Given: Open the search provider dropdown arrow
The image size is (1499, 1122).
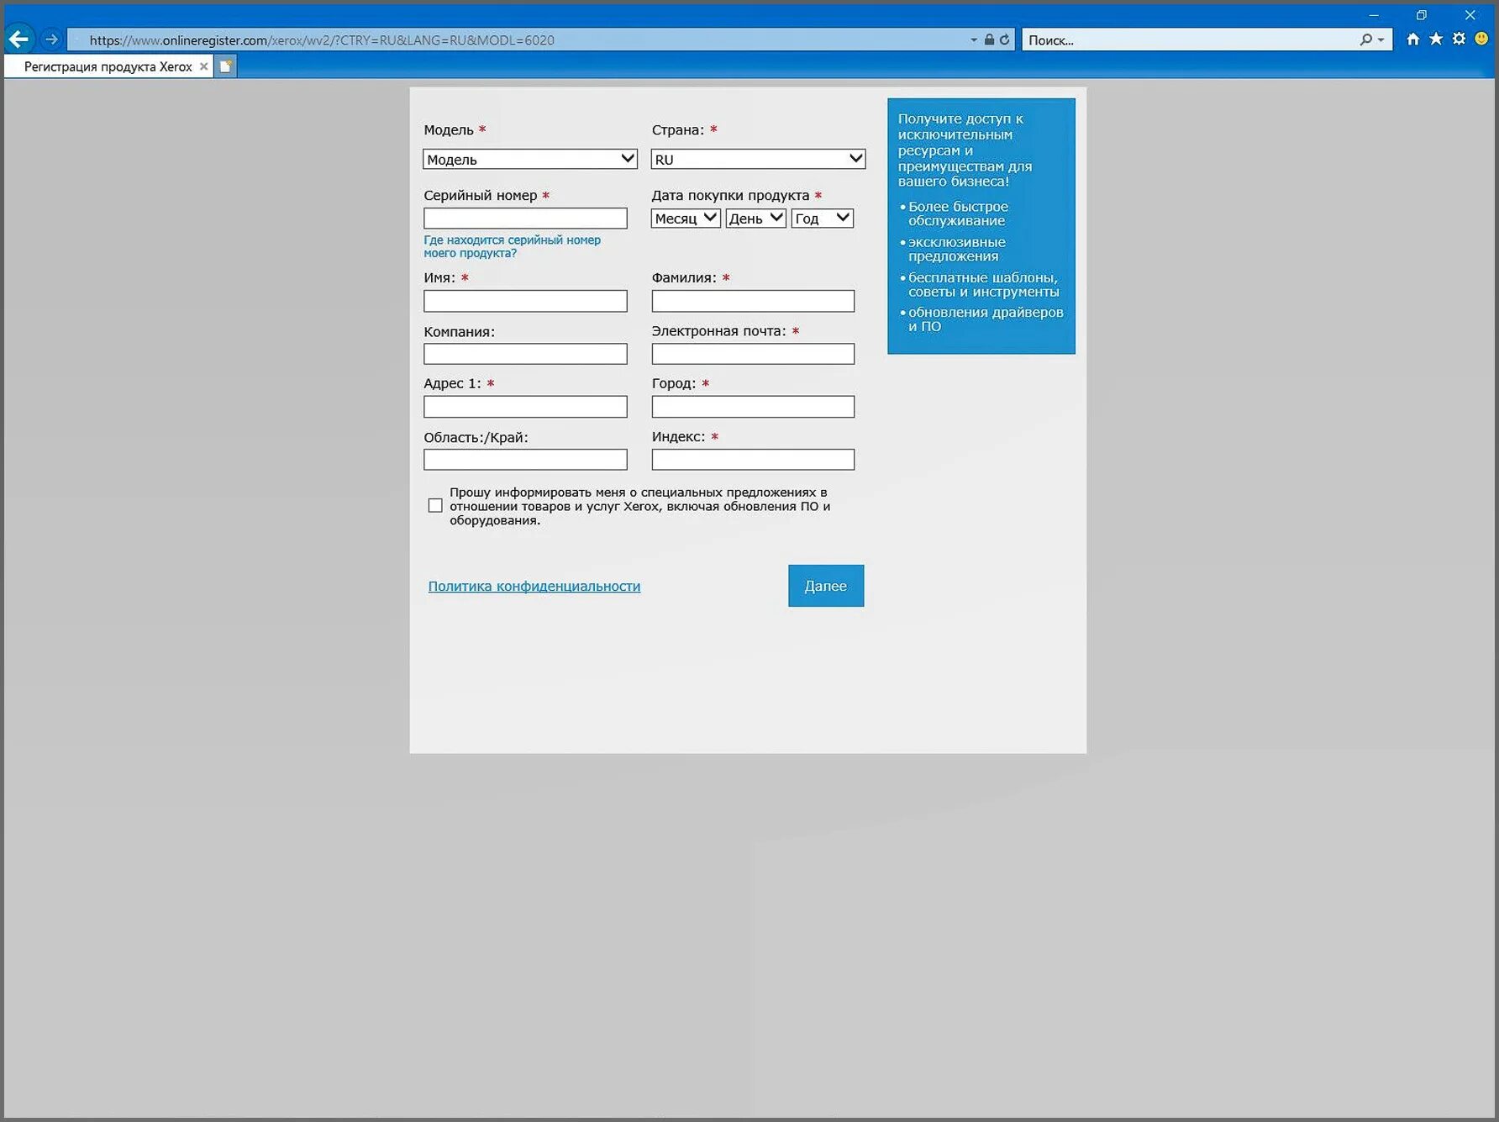Looking at the screenshot, I should 1381,40.
